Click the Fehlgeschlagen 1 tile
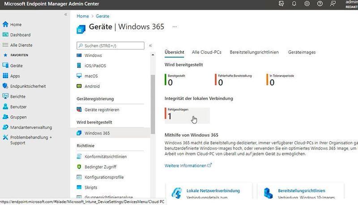The image size is (358, 205). [x=187, y=115]
